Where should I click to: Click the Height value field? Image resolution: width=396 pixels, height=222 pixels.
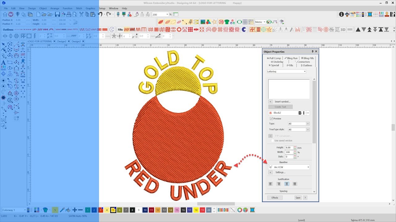point(289,148)
